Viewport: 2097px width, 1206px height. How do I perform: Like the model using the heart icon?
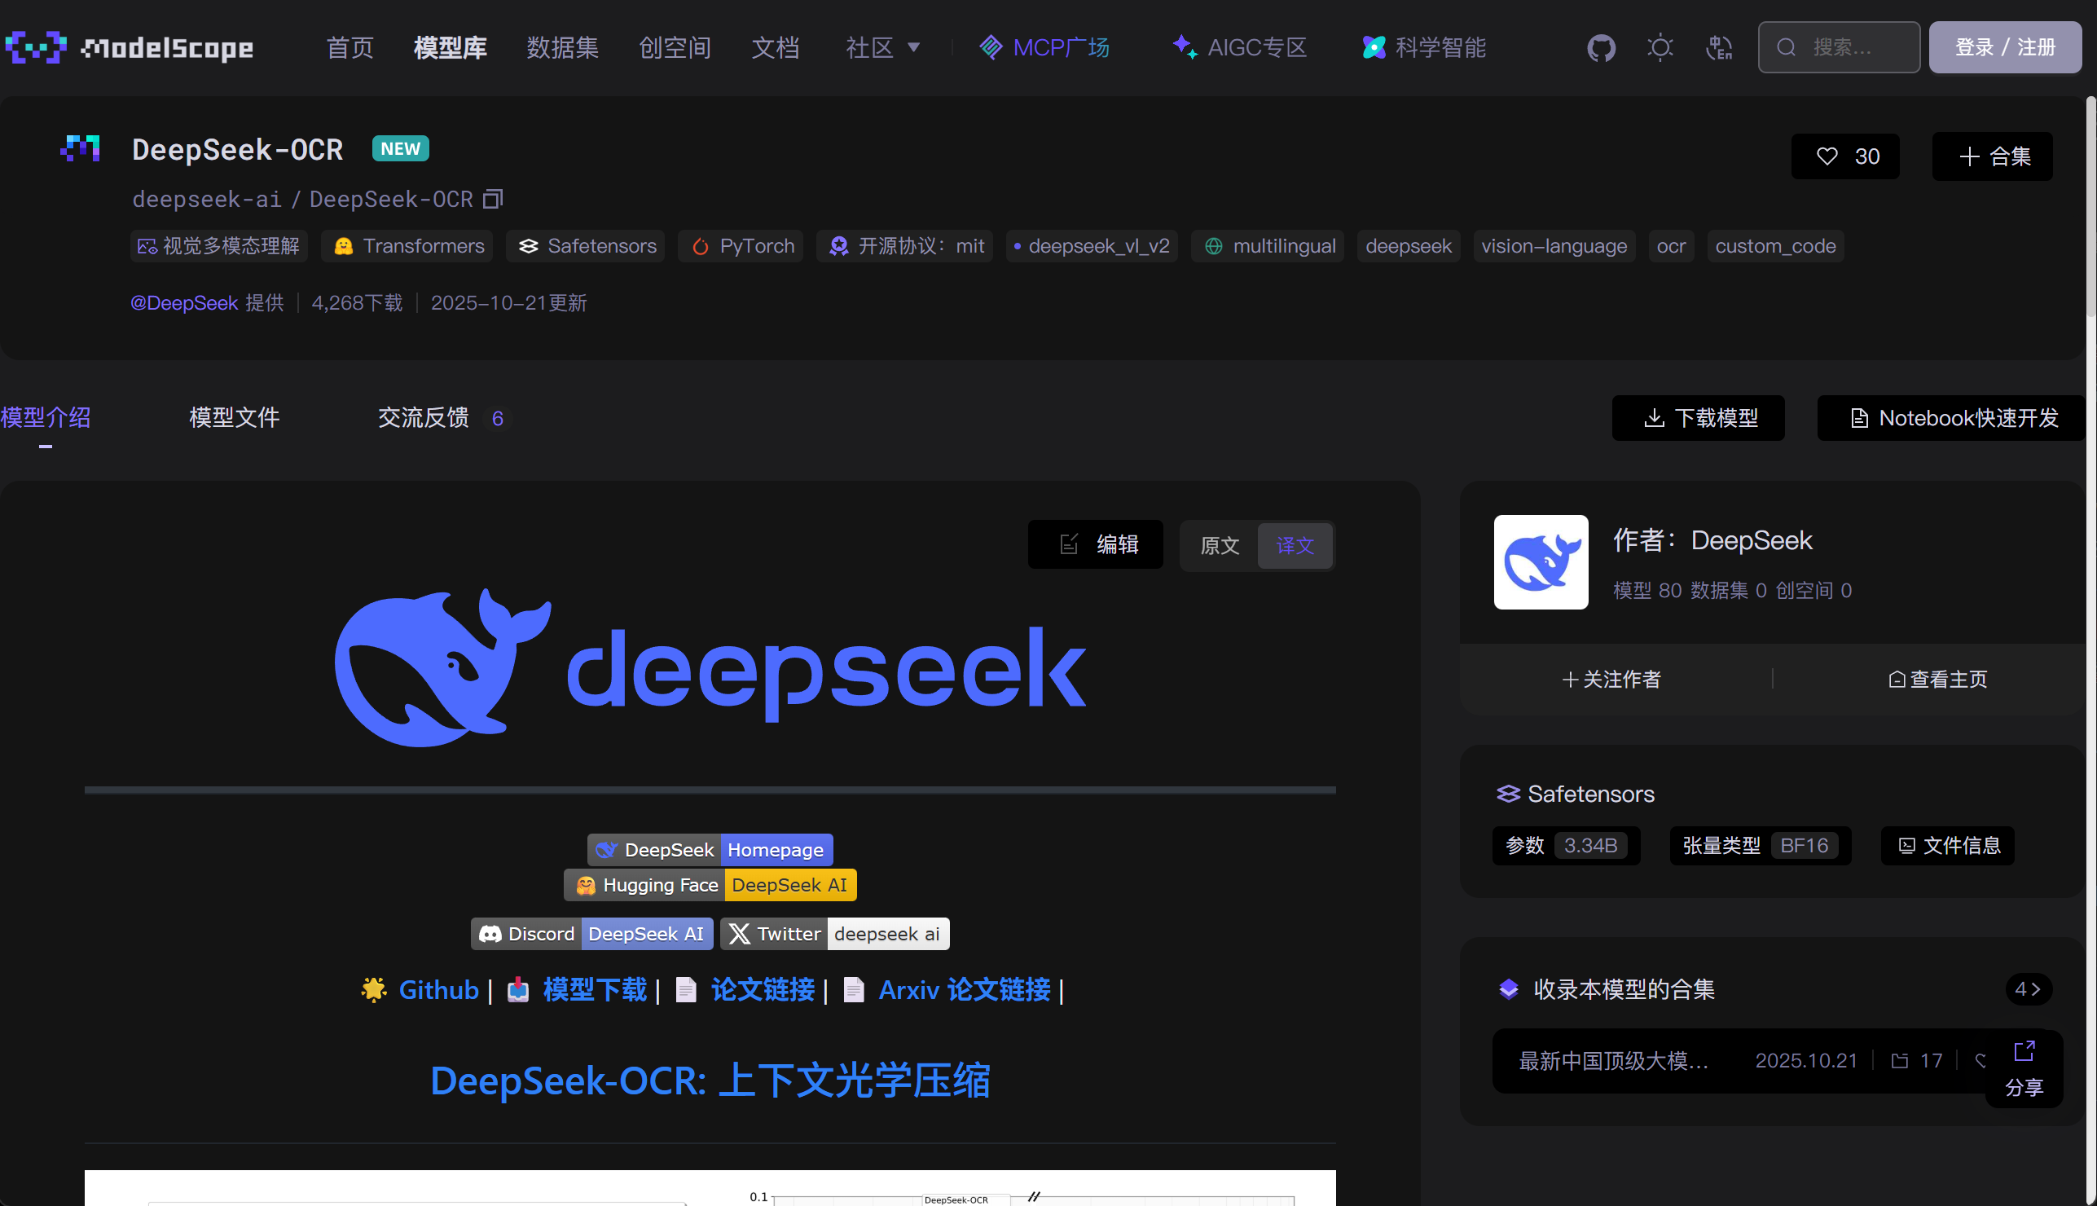(1827, 156)
